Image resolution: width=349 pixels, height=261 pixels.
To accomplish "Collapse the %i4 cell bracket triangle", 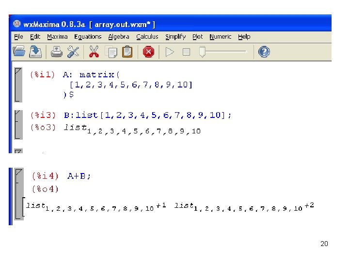I will click(x=19, y=172).
